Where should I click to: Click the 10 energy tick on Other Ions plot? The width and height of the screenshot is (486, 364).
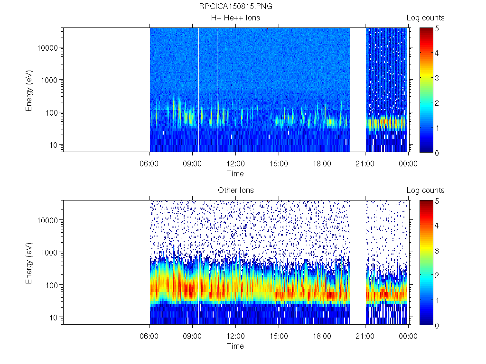click(54, 317)
